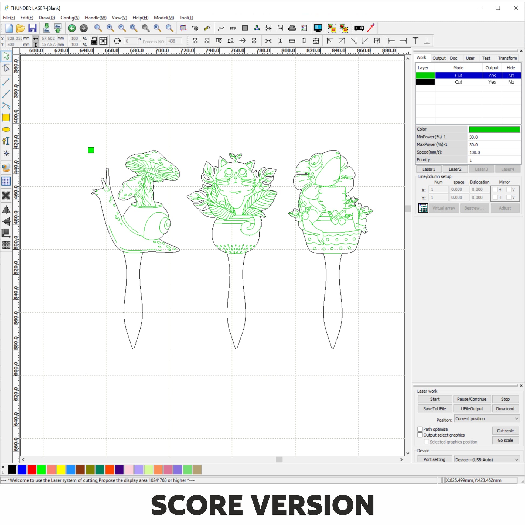Click the delete X tool icon
The width and height of the screenshot is (525, 525).
[6, 195]
